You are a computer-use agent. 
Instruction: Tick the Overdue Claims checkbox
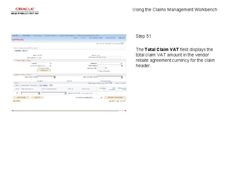(38, 68)
